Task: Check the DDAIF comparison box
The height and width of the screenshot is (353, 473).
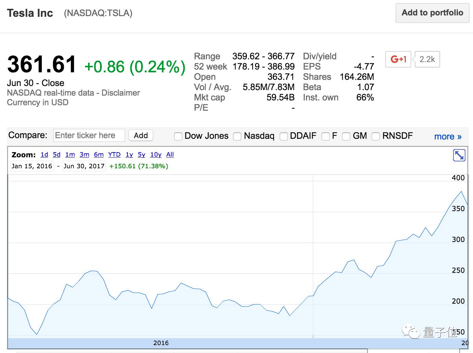Action: pos(284,136)
